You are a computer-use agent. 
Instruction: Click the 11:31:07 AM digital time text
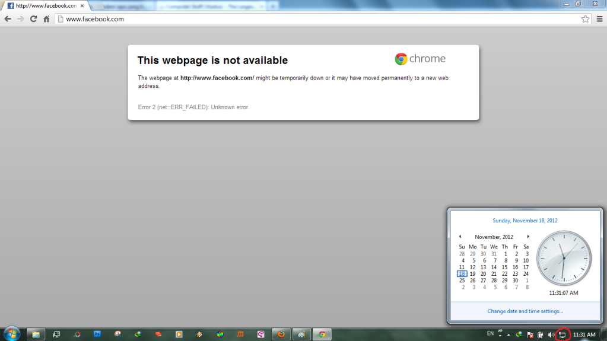[x=564, y=293]
